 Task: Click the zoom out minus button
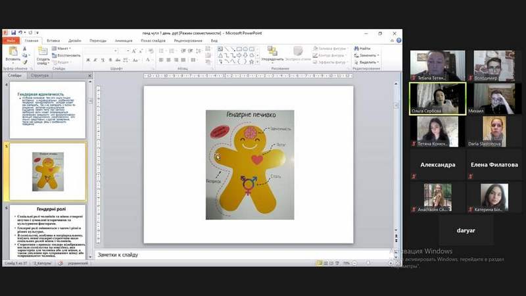point(354,264)
